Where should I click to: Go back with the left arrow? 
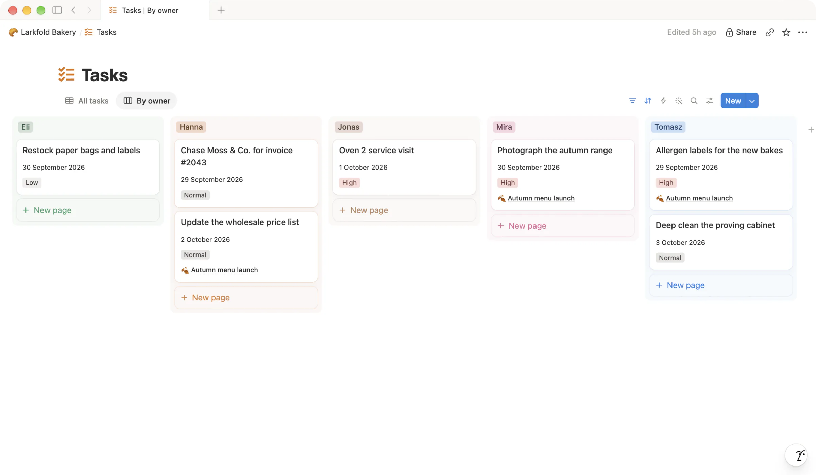click(x=73, y=10)
